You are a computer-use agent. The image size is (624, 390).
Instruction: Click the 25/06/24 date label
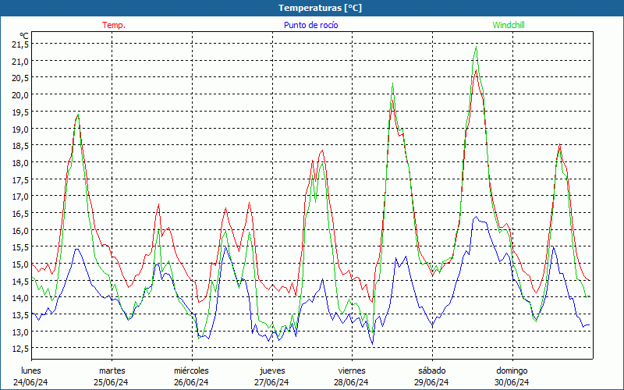[x=111, y=382]
